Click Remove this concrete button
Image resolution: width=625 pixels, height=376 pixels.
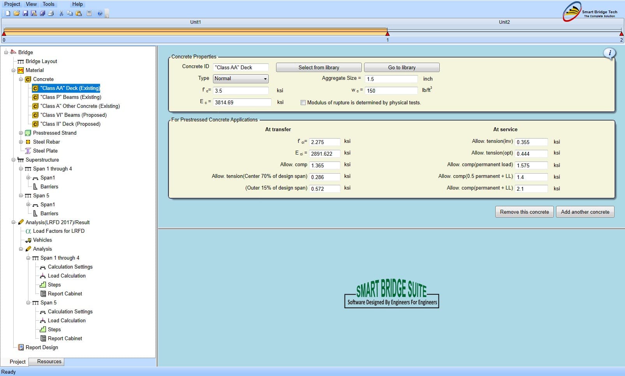tap(524, 212)
